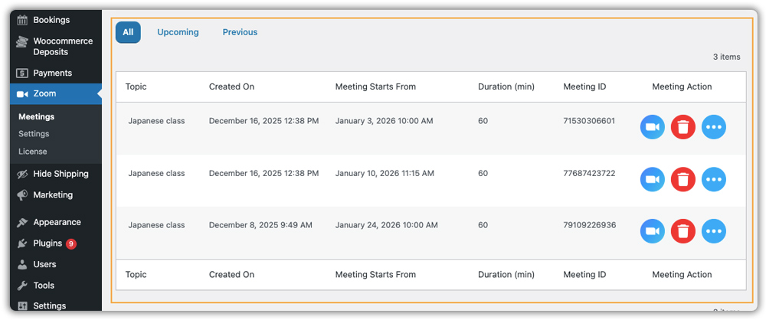Delete the January 10, 2026 meeting
The height and width of the screenshot is (320, 766).
(x=683, y=179)
